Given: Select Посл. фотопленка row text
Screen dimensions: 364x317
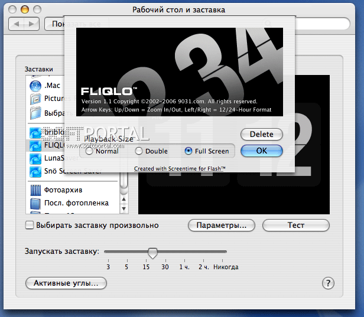Looking at the screenshot, I should [76, 203].
